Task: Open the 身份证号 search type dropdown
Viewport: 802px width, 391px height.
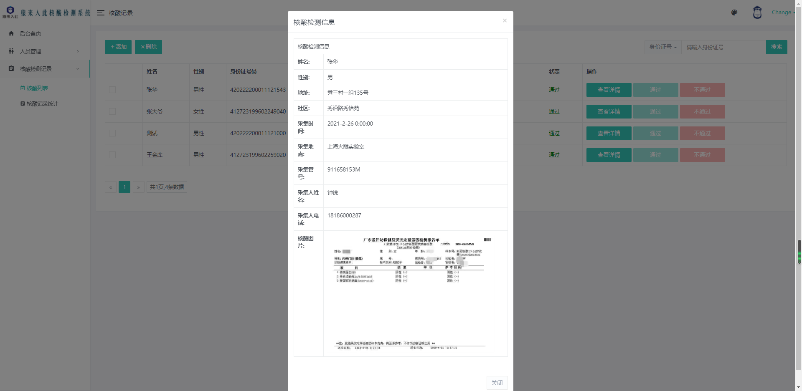Action: (663, 47)
